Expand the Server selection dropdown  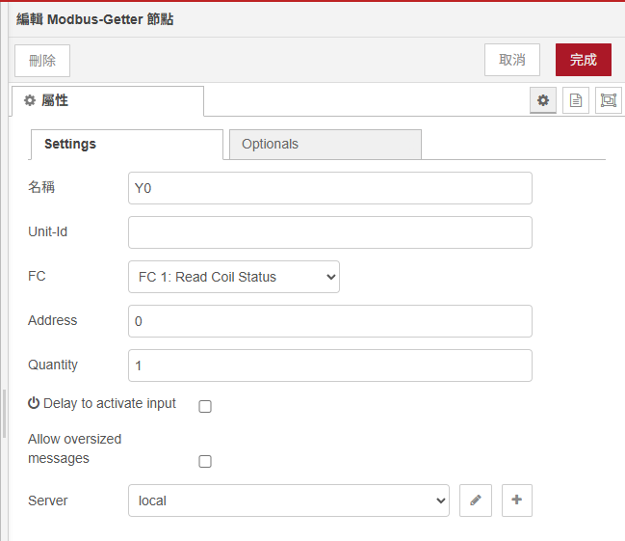click(288, 500)
